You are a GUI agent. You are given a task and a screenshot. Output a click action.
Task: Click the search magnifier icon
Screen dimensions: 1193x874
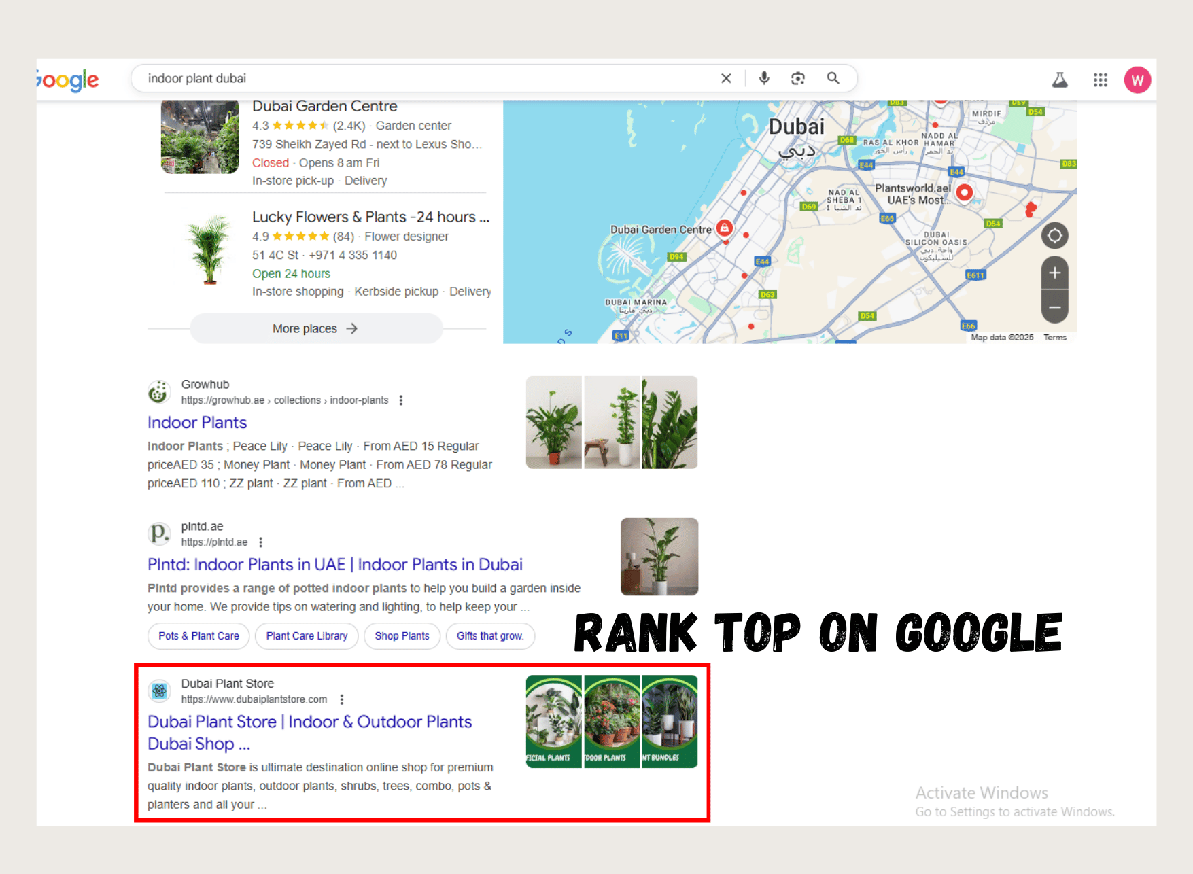[x=833, y=78]
